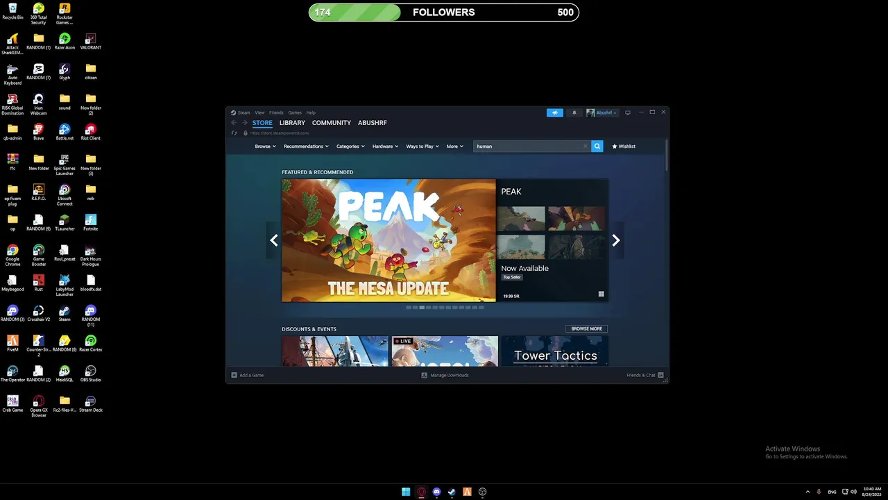Open the Steam notifications bell
The width and height of the screenshot is (888, 500).
pyautogui.click(x=574, y=112)
